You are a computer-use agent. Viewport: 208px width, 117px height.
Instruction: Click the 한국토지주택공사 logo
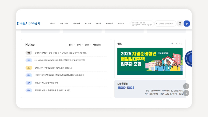(28, 23)
